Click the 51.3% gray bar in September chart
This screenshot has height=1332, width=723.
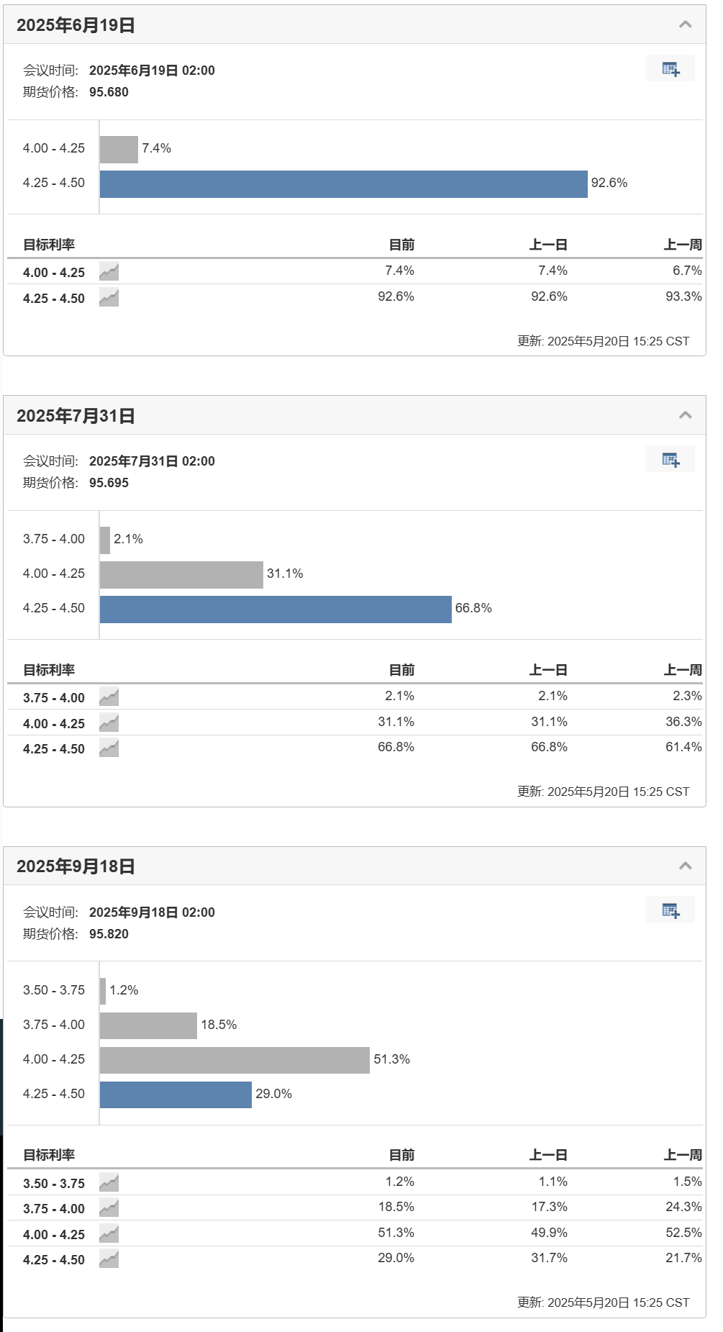235,1060
